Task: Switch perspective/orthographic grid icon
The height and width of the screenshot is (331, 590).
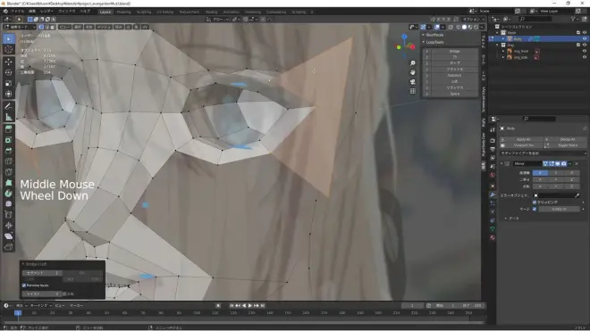Action: (413, 91)
